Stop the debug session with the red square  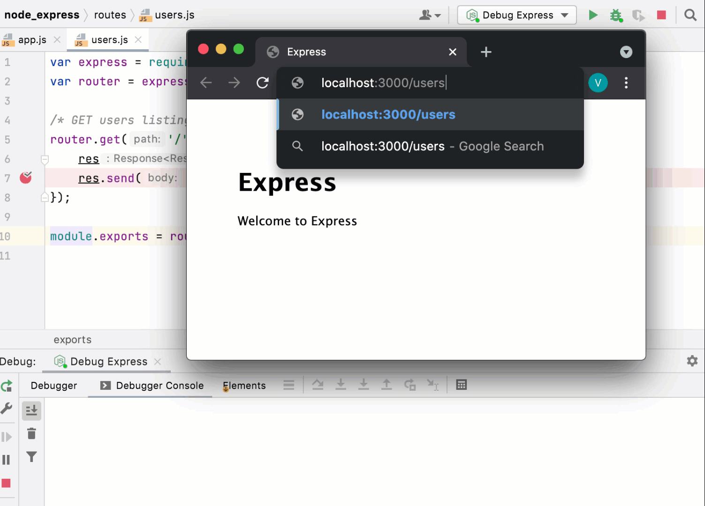pos(661,15)
